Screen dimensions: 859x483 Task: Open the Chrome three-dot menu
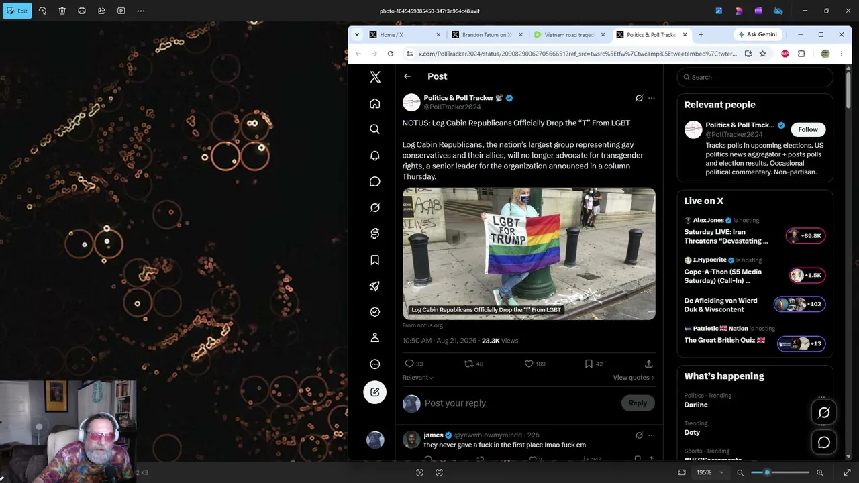point(842,54)
